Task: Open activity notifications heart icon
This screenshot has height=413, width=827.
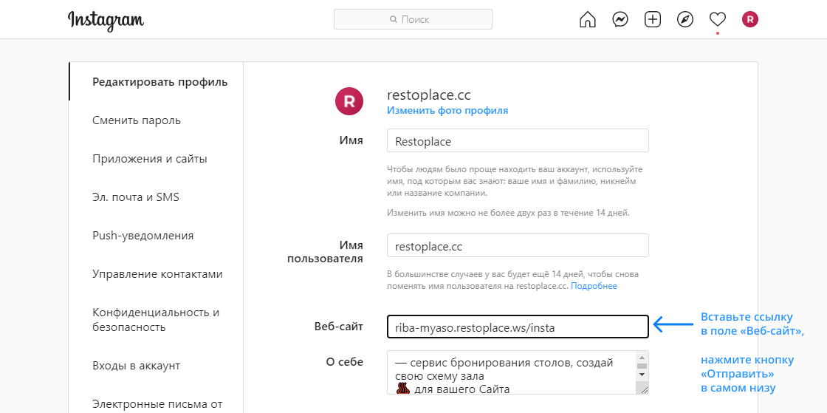Action: pos(718,20)
